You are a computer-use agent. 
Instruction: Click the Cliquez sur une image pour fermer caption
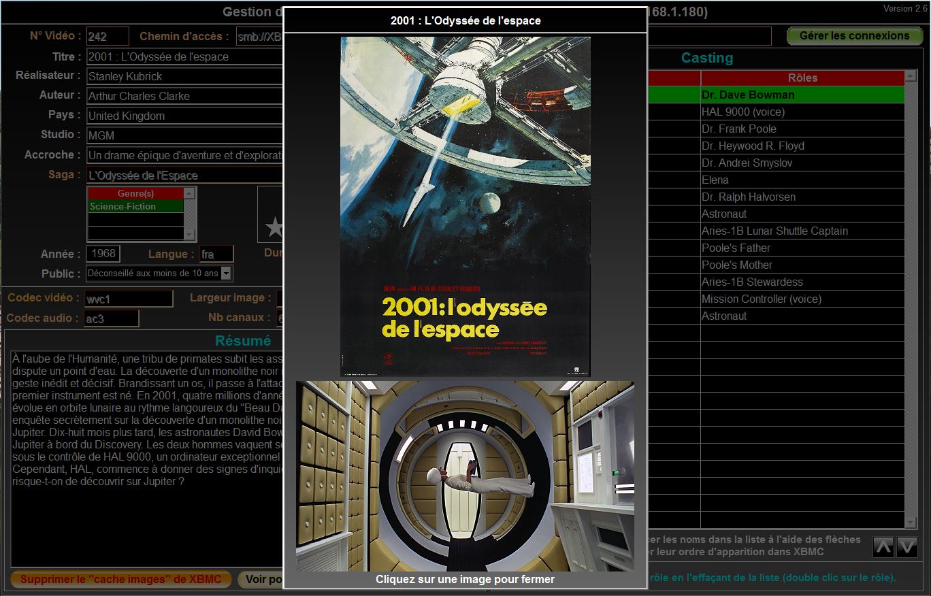click(x=465, y=580)
